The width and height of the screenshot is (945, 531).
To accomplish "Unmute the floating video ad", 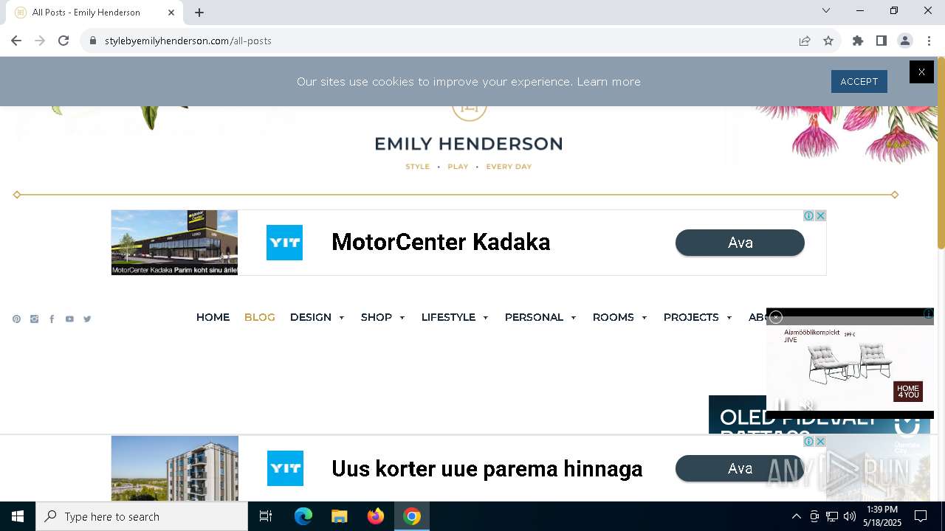I will point(808,405).
